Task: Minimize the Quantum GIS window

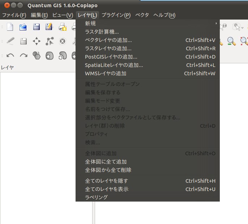Action: click(13, 5)
